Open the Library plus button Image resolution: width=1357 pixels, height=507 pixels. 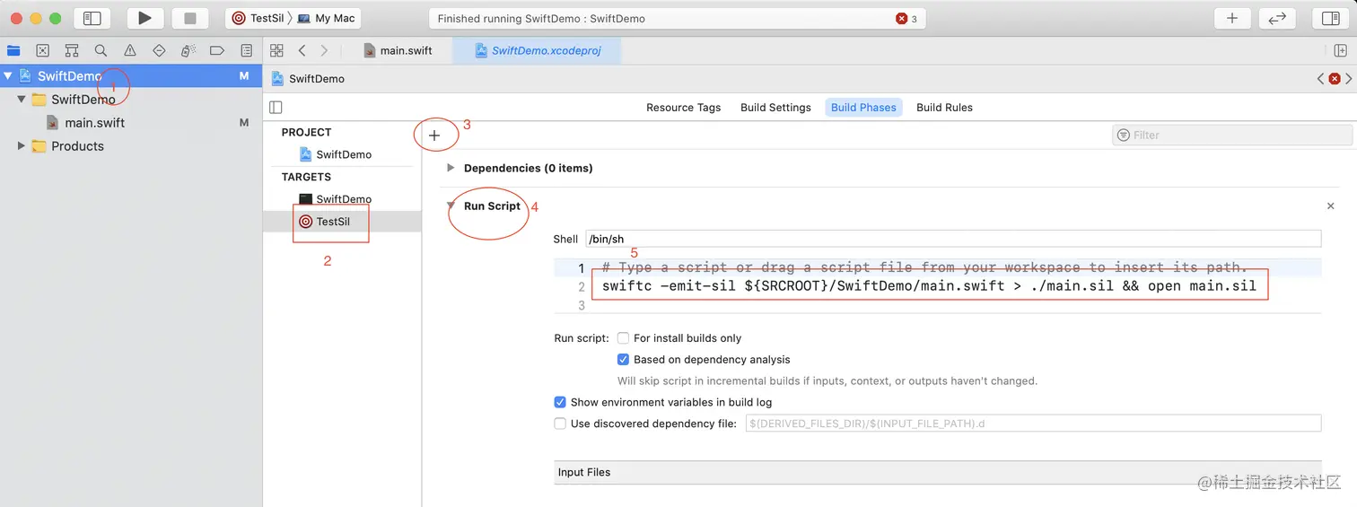click(1232, 18)
